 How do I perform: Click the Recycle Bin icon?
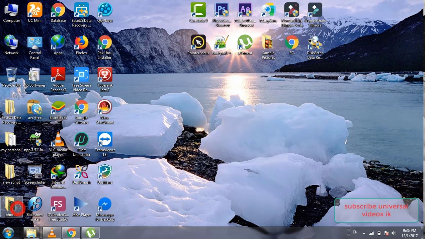pyautogui.click(x=11, y=75)
